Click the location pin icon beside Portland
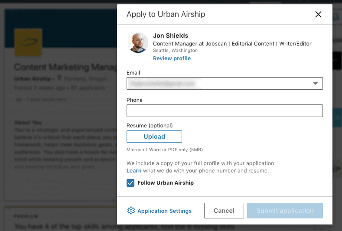342x231 pixels. pos(59,78)
